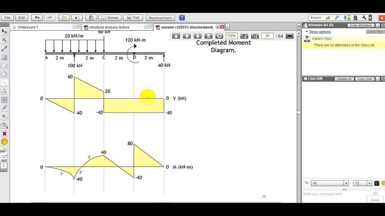Select the eraser tool
This screenshot has width=385, height=216.
pos(5,116)
